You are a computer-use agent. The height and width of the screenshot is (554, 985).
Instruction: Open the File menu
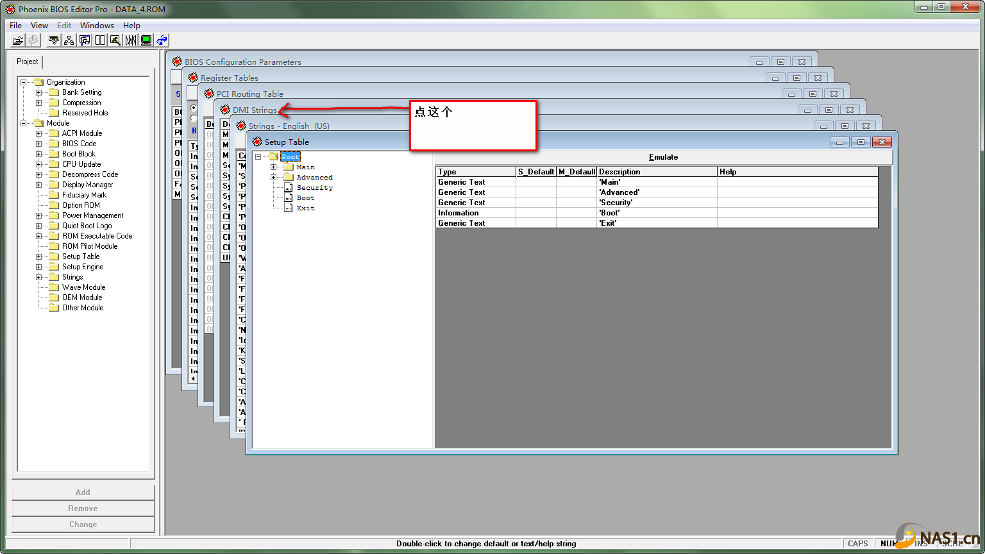(x=15, y=26)
